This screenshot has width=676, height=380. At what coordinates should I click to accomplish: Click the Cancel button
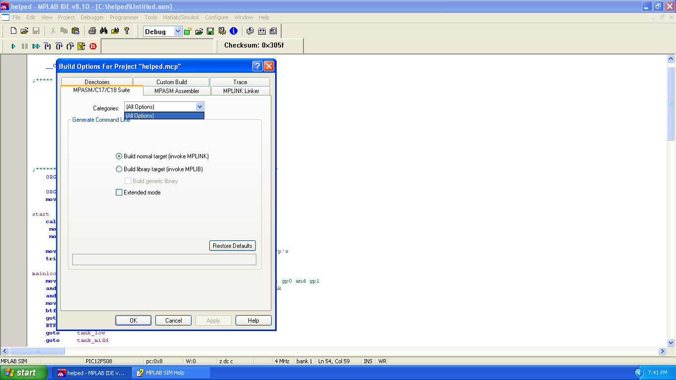pyautogui.click(x=173, y=321)
